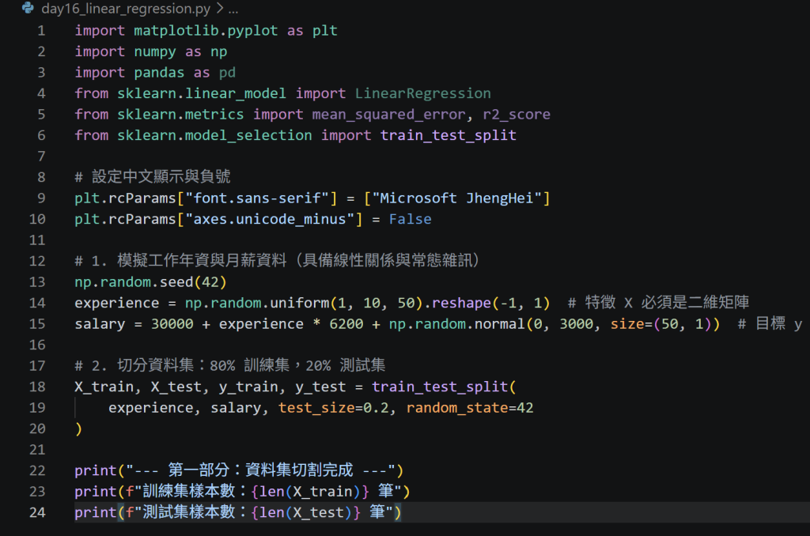This screenshot has height=536, width=810.
Task: Click the "False" value on line 10
Action: point(411,220)
